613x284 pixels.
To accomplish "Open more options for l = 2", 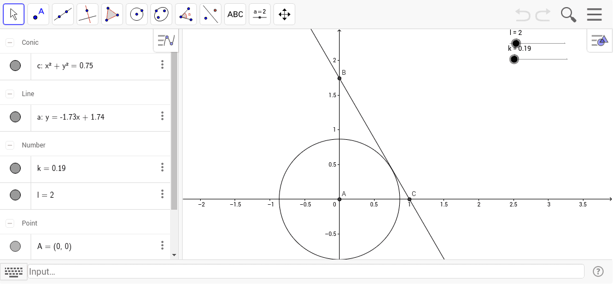I will 162,194.
